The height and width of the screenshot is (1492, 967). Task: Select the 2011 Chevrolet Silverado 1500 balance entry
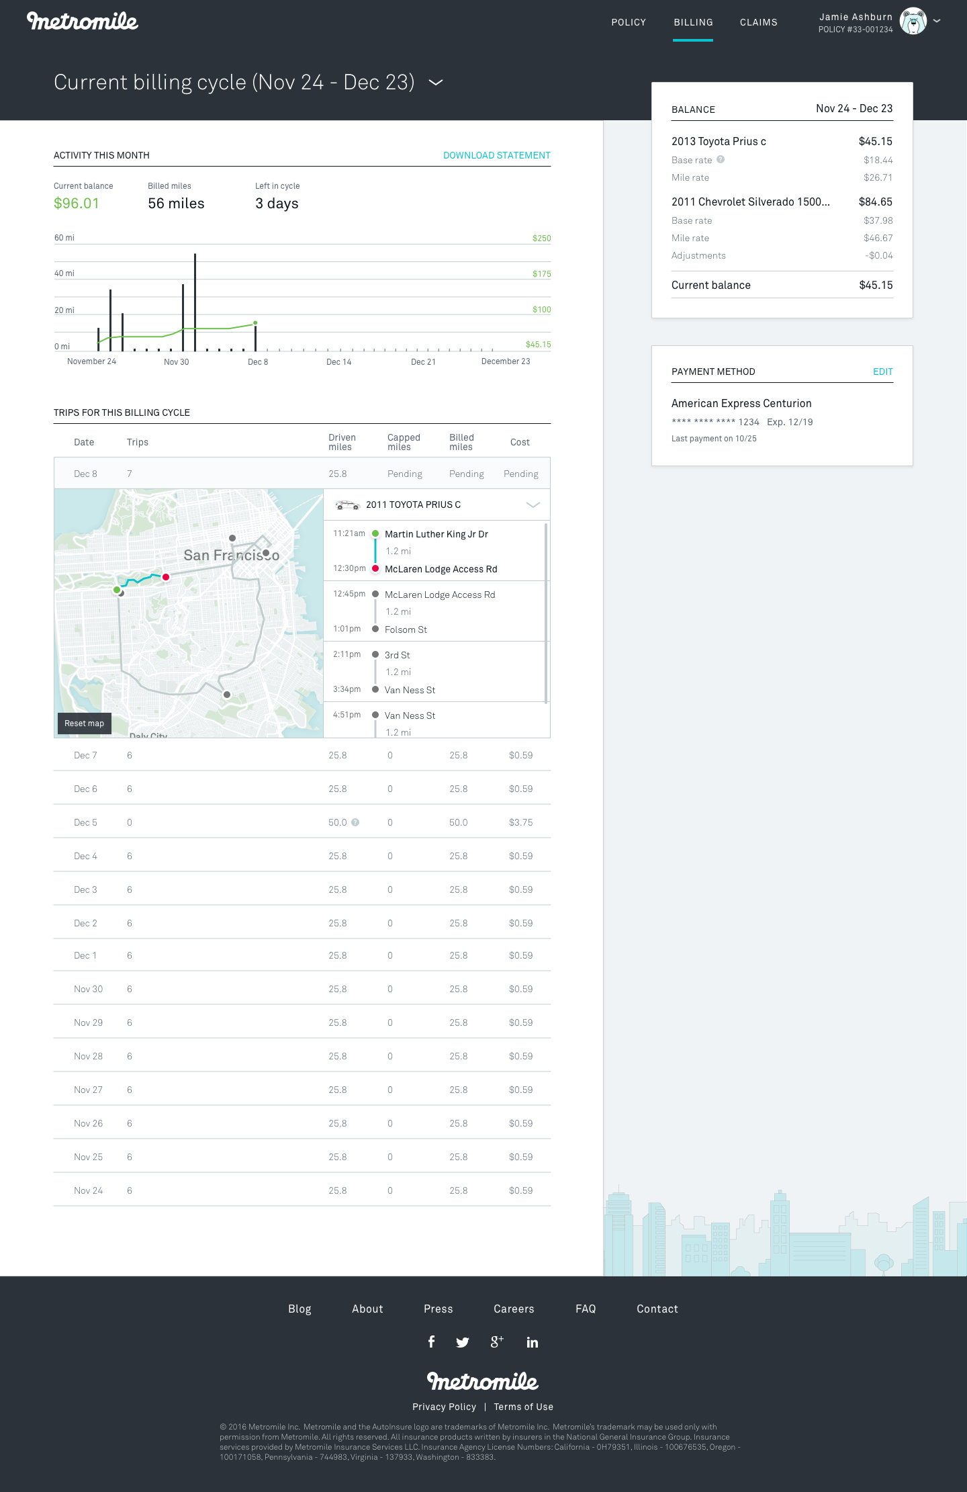tap(782, 202)
